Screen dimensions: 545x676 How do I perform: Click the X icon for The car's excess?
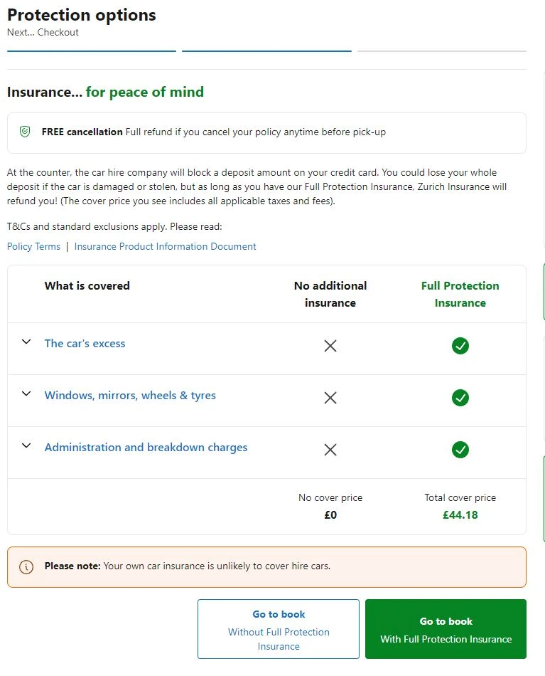tap(330, 346)
